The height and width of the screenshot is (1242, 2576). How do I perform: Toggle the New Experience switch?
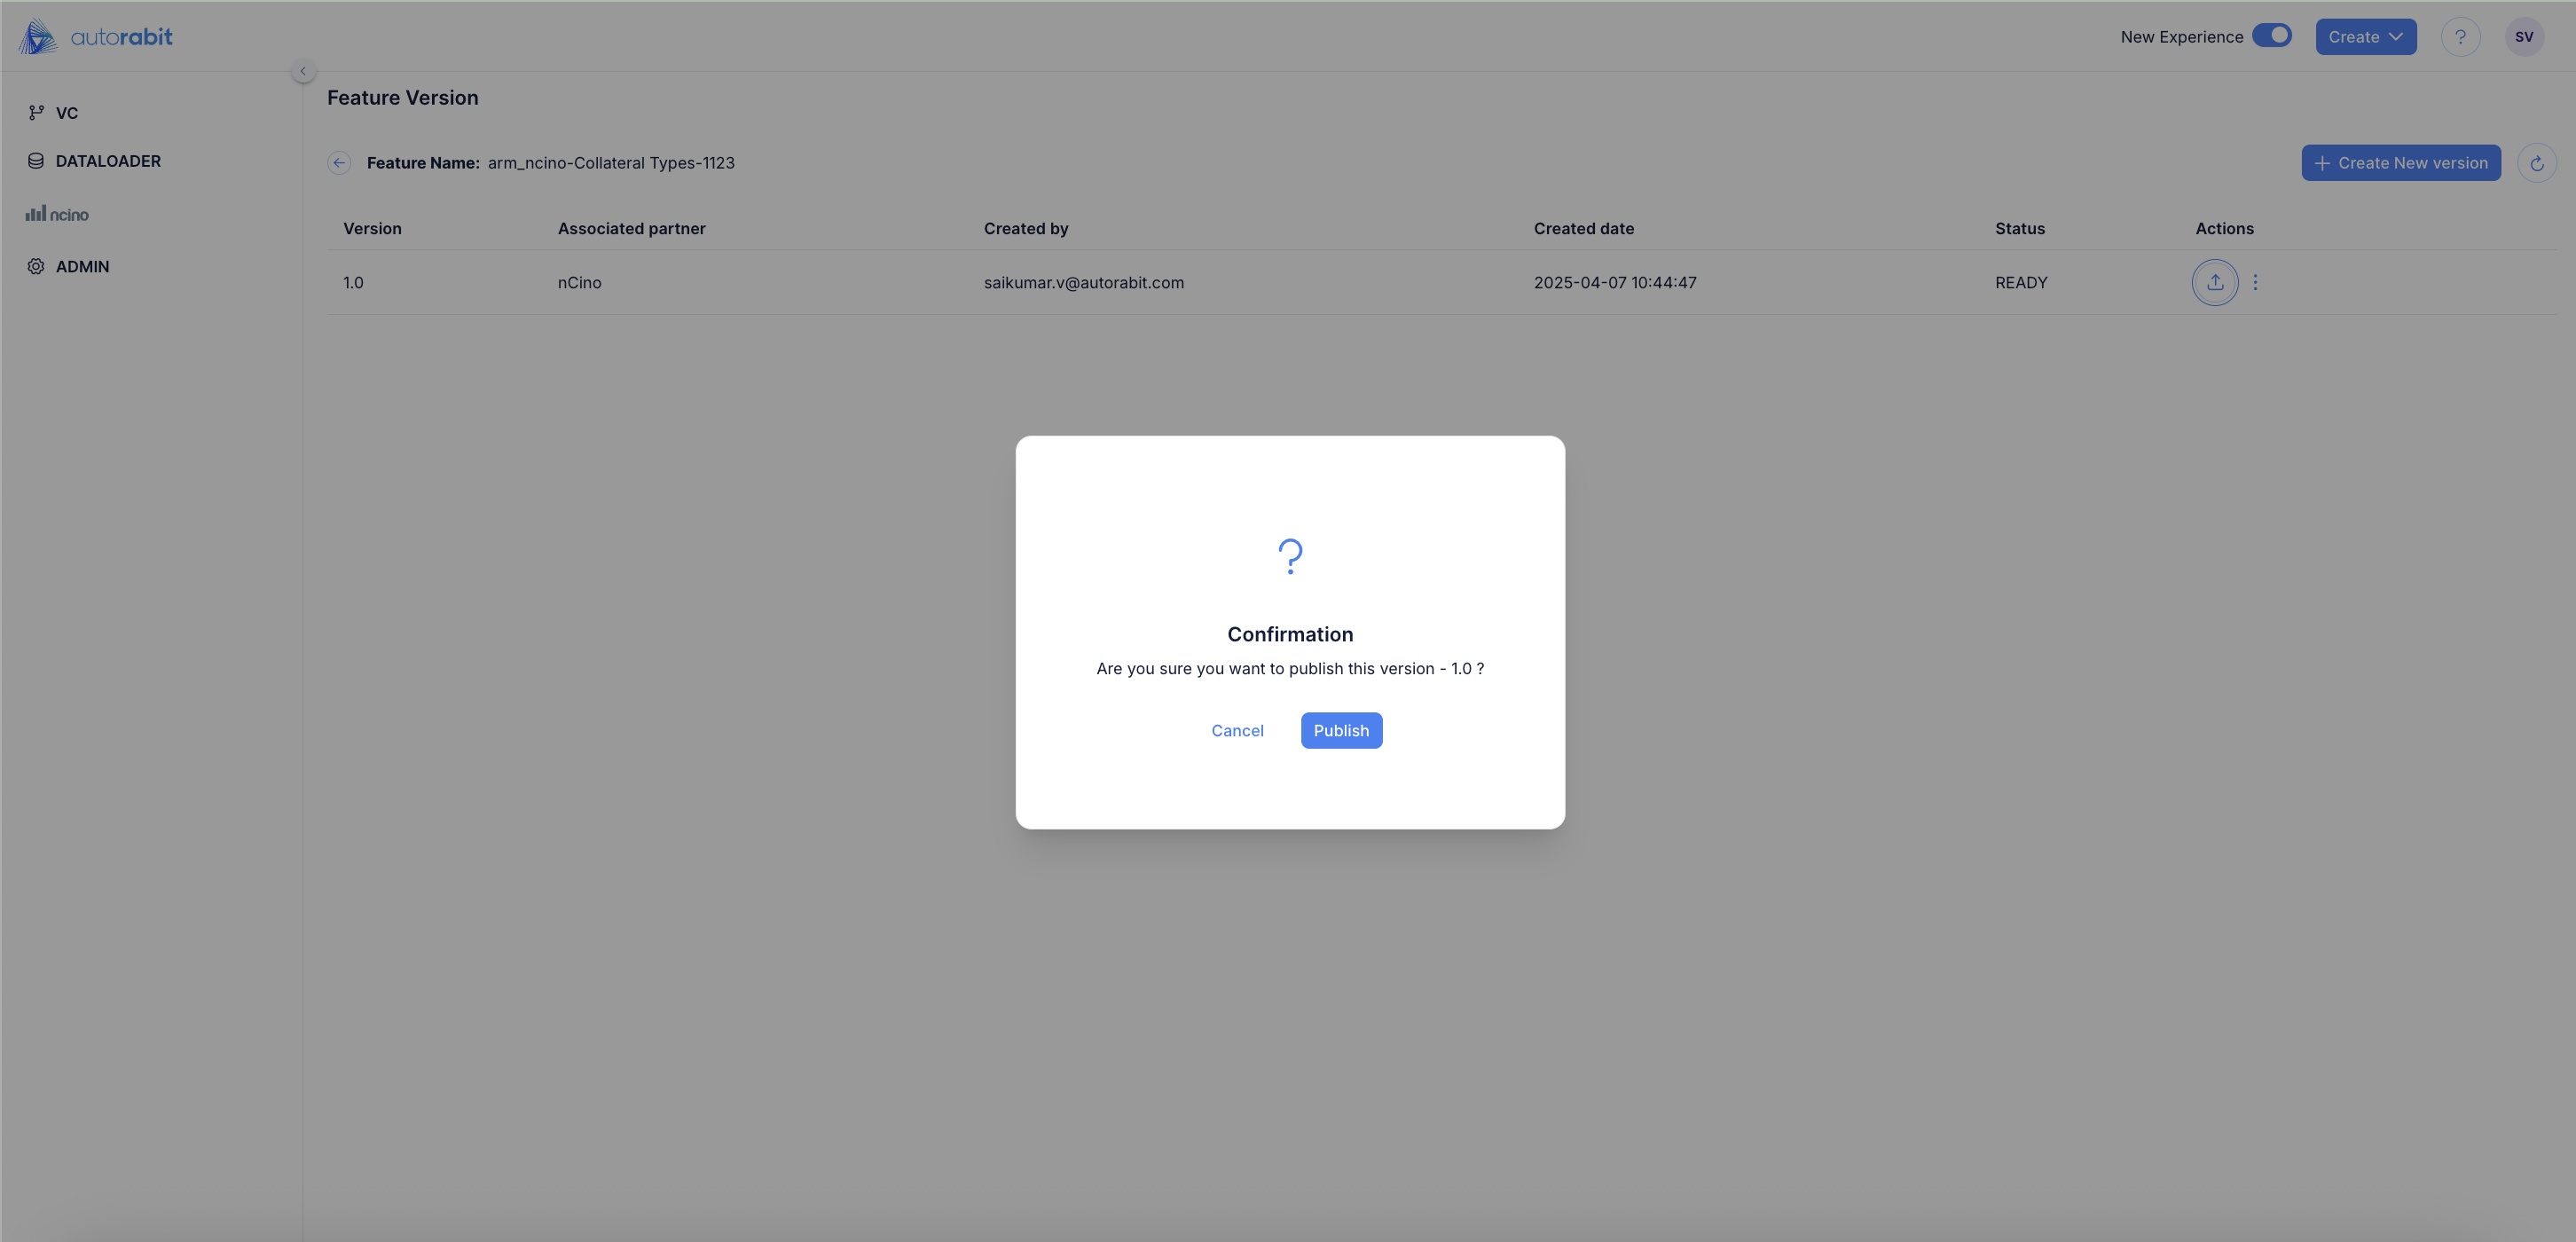point(2271,36)
